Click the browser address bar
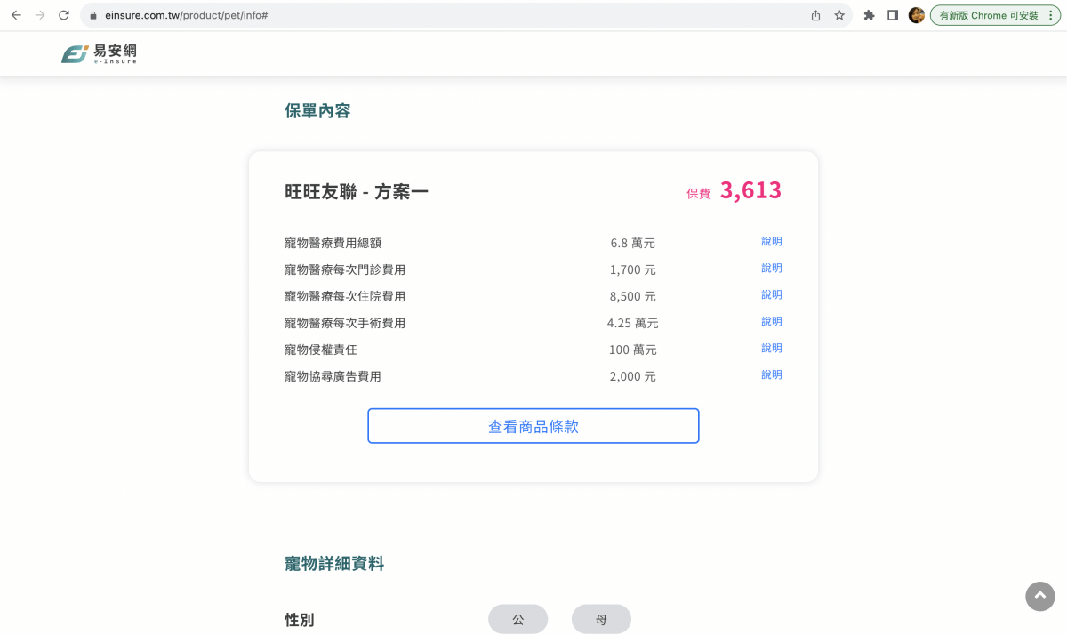 pyautogui.click(x=356, y=15)
